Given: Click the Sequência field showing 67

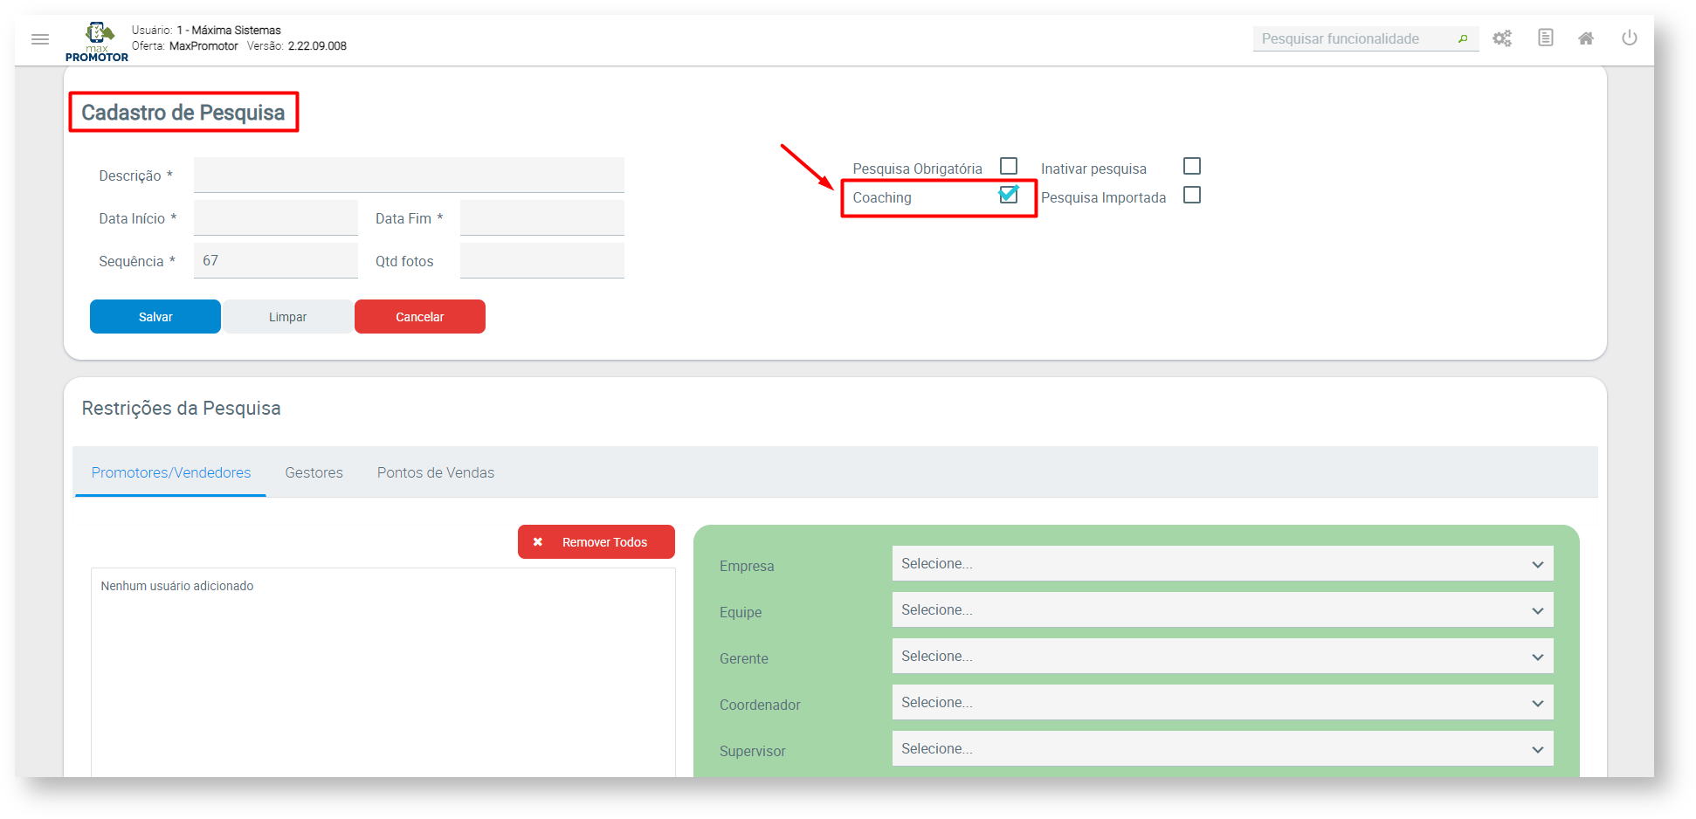Looking at the screenshot, I should pos(276,260).
